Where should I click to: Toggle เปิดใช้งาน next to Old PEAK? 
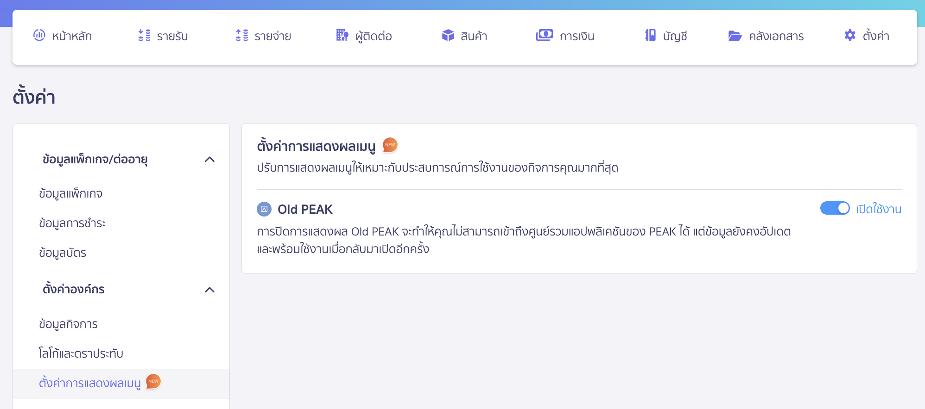(834, 209)
